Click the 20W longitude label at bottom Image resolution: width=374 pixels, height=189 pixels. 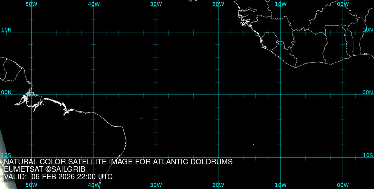pyautogui.click(x=218, y=185)
